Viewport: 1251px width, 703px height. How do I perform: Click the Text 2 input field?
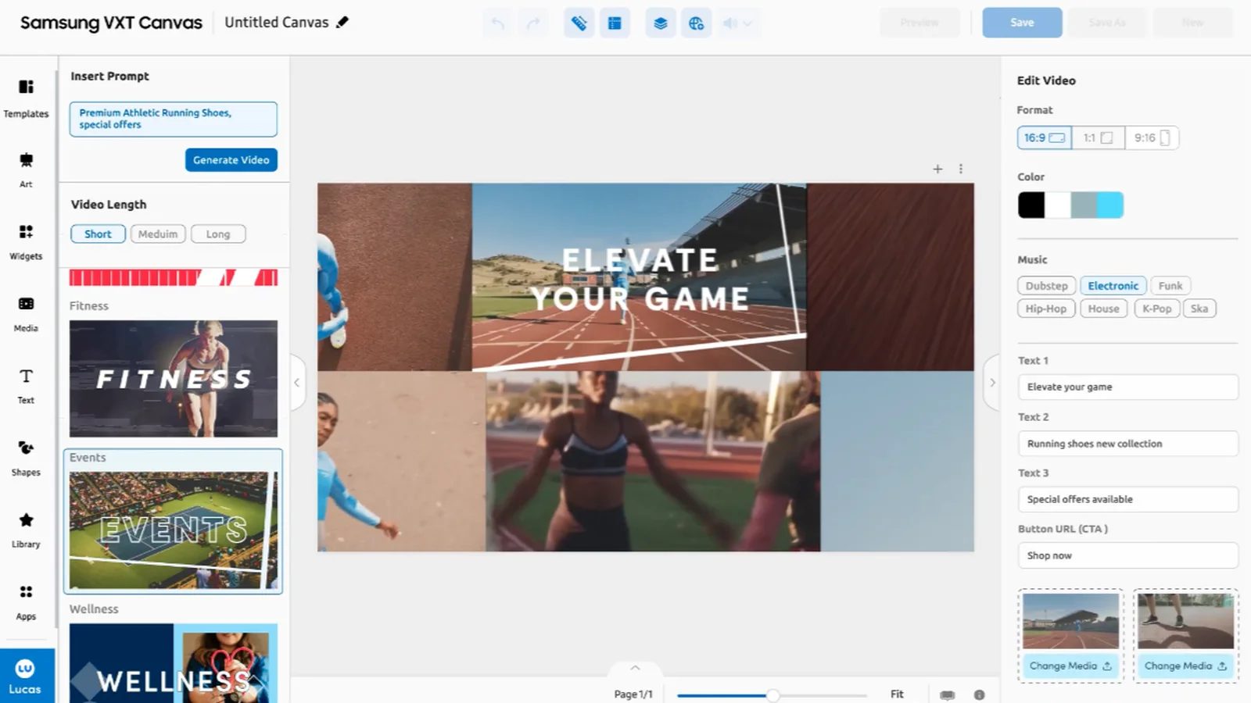pyautogui.click(x=1127, y=444)
